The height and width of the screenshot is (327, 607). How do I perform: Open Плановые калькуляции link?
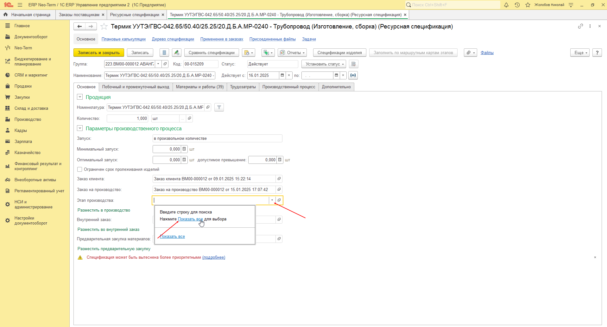tap(123, 39)
